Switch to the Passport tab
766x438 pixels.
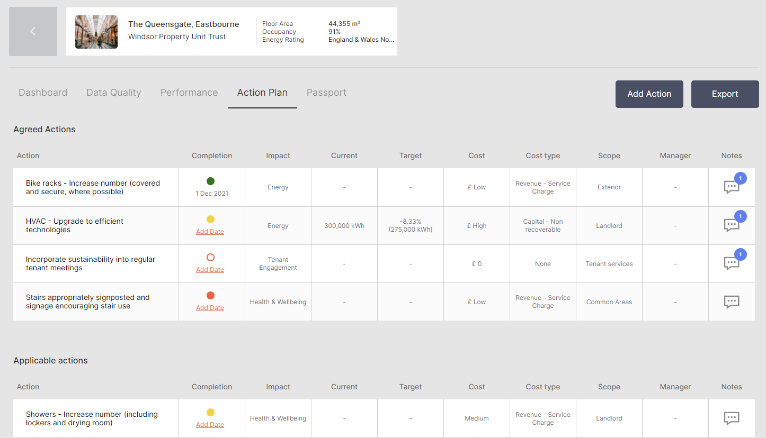point(326,92)
